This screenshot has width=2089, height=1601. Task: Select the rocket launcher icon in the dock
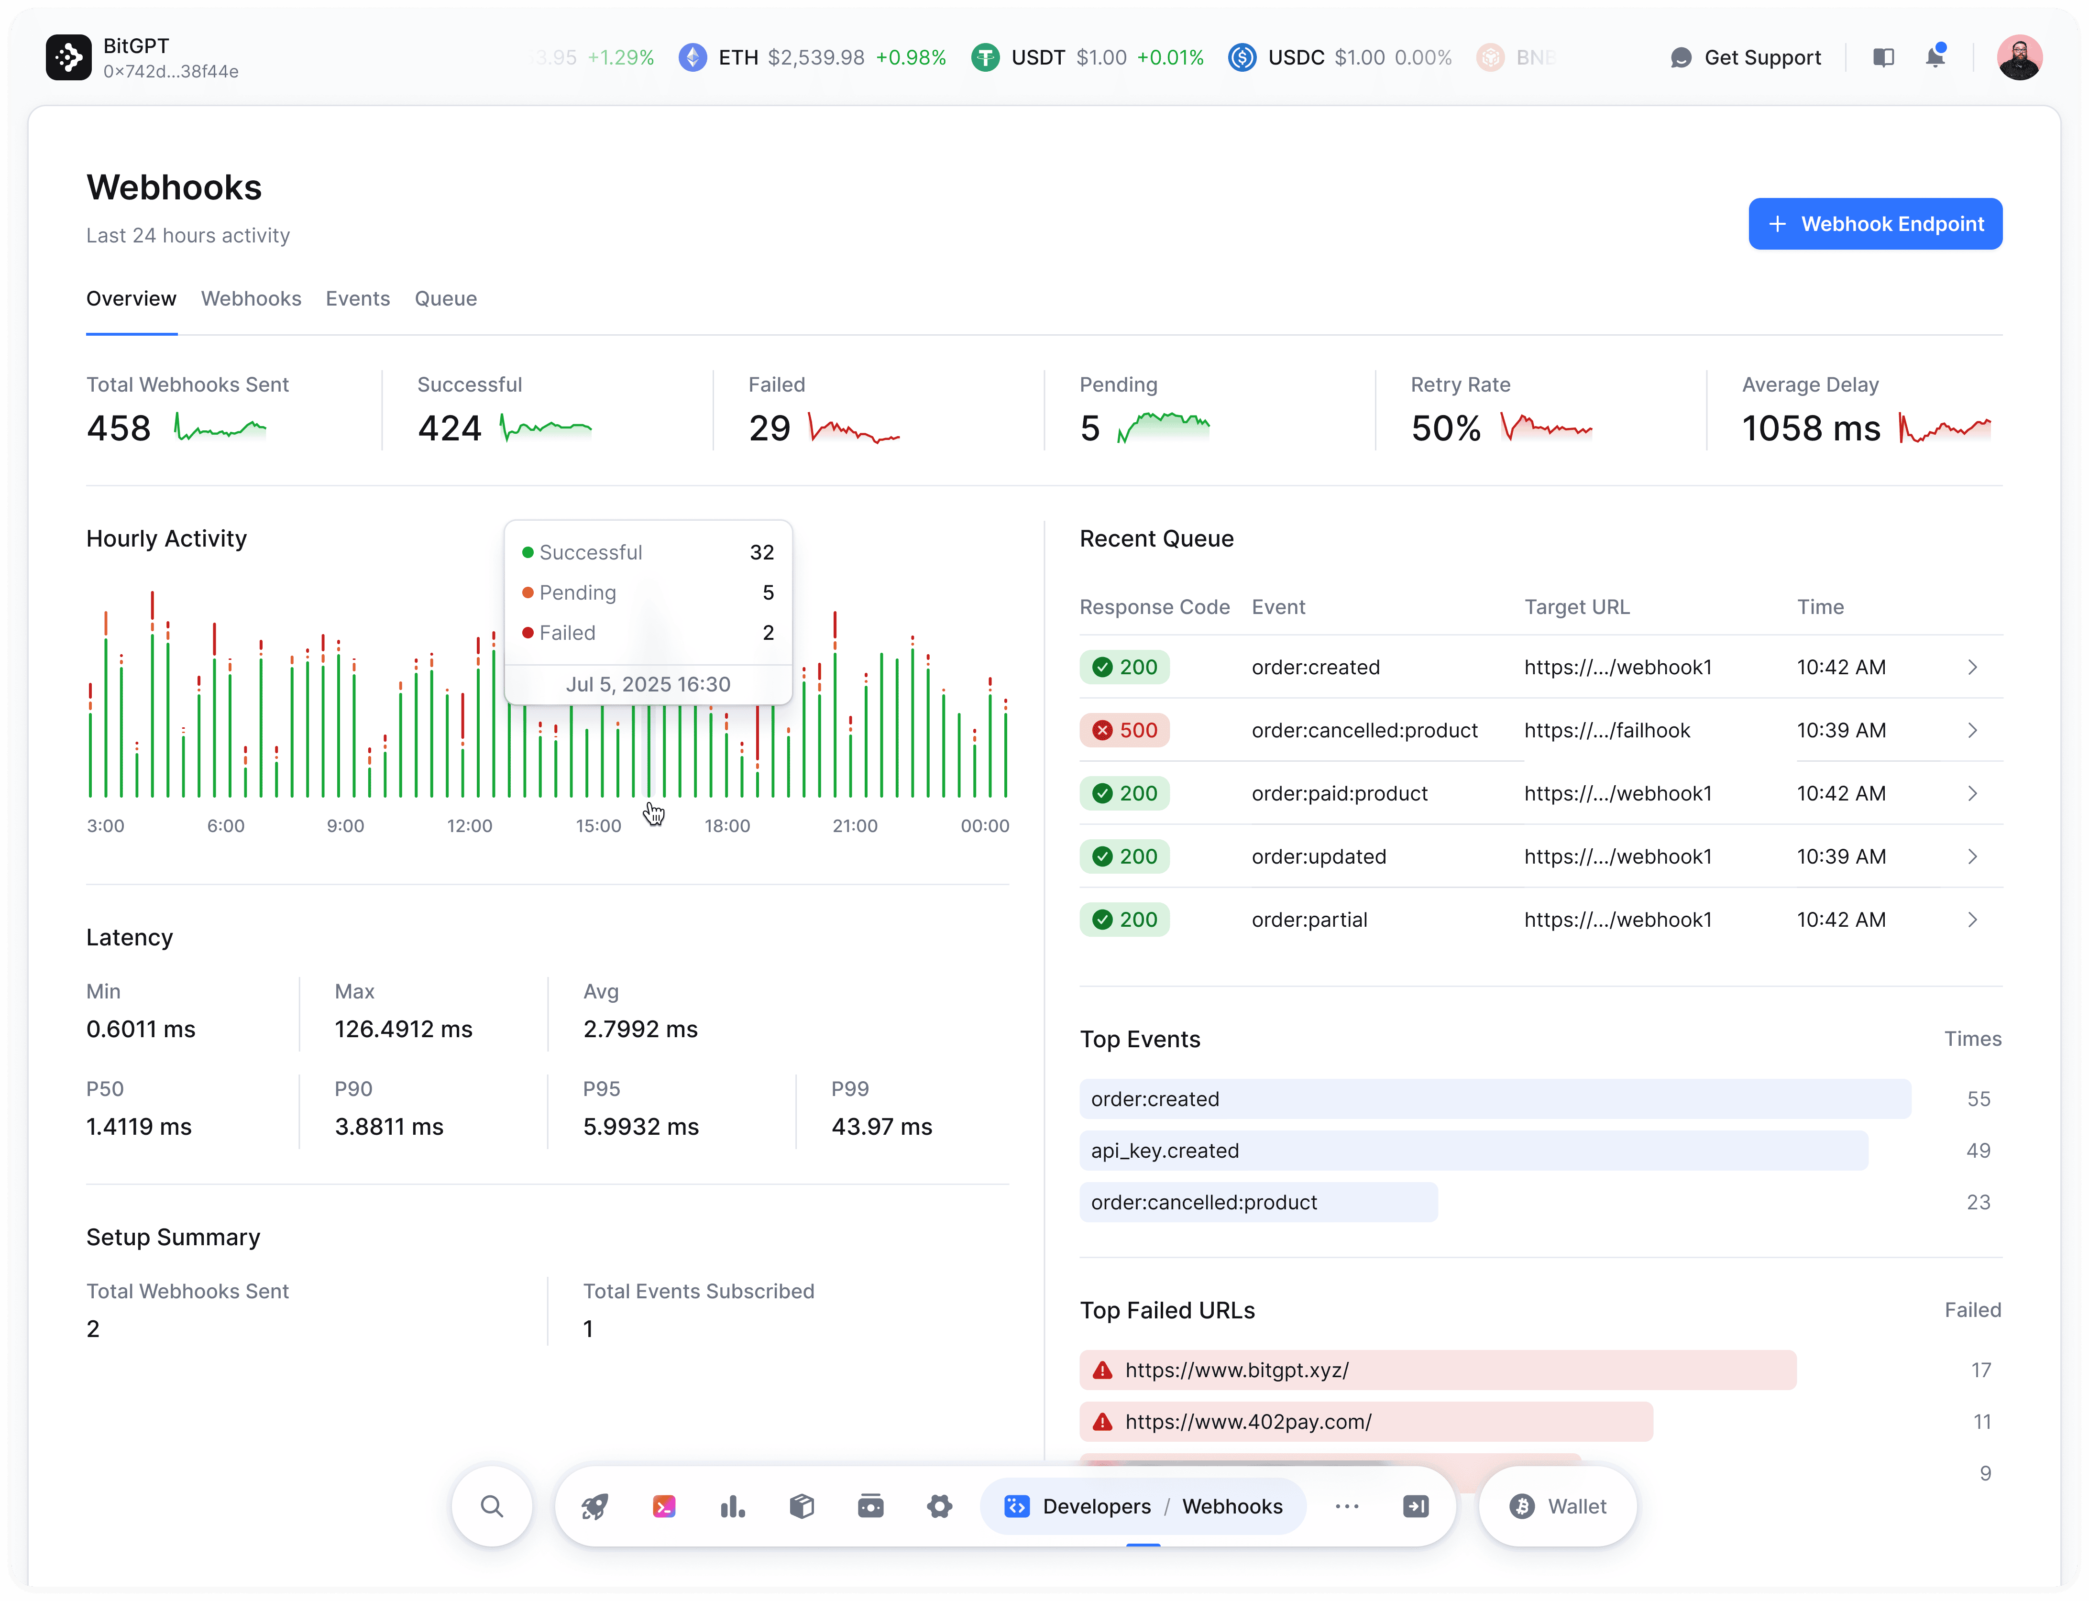(594, 1506)
